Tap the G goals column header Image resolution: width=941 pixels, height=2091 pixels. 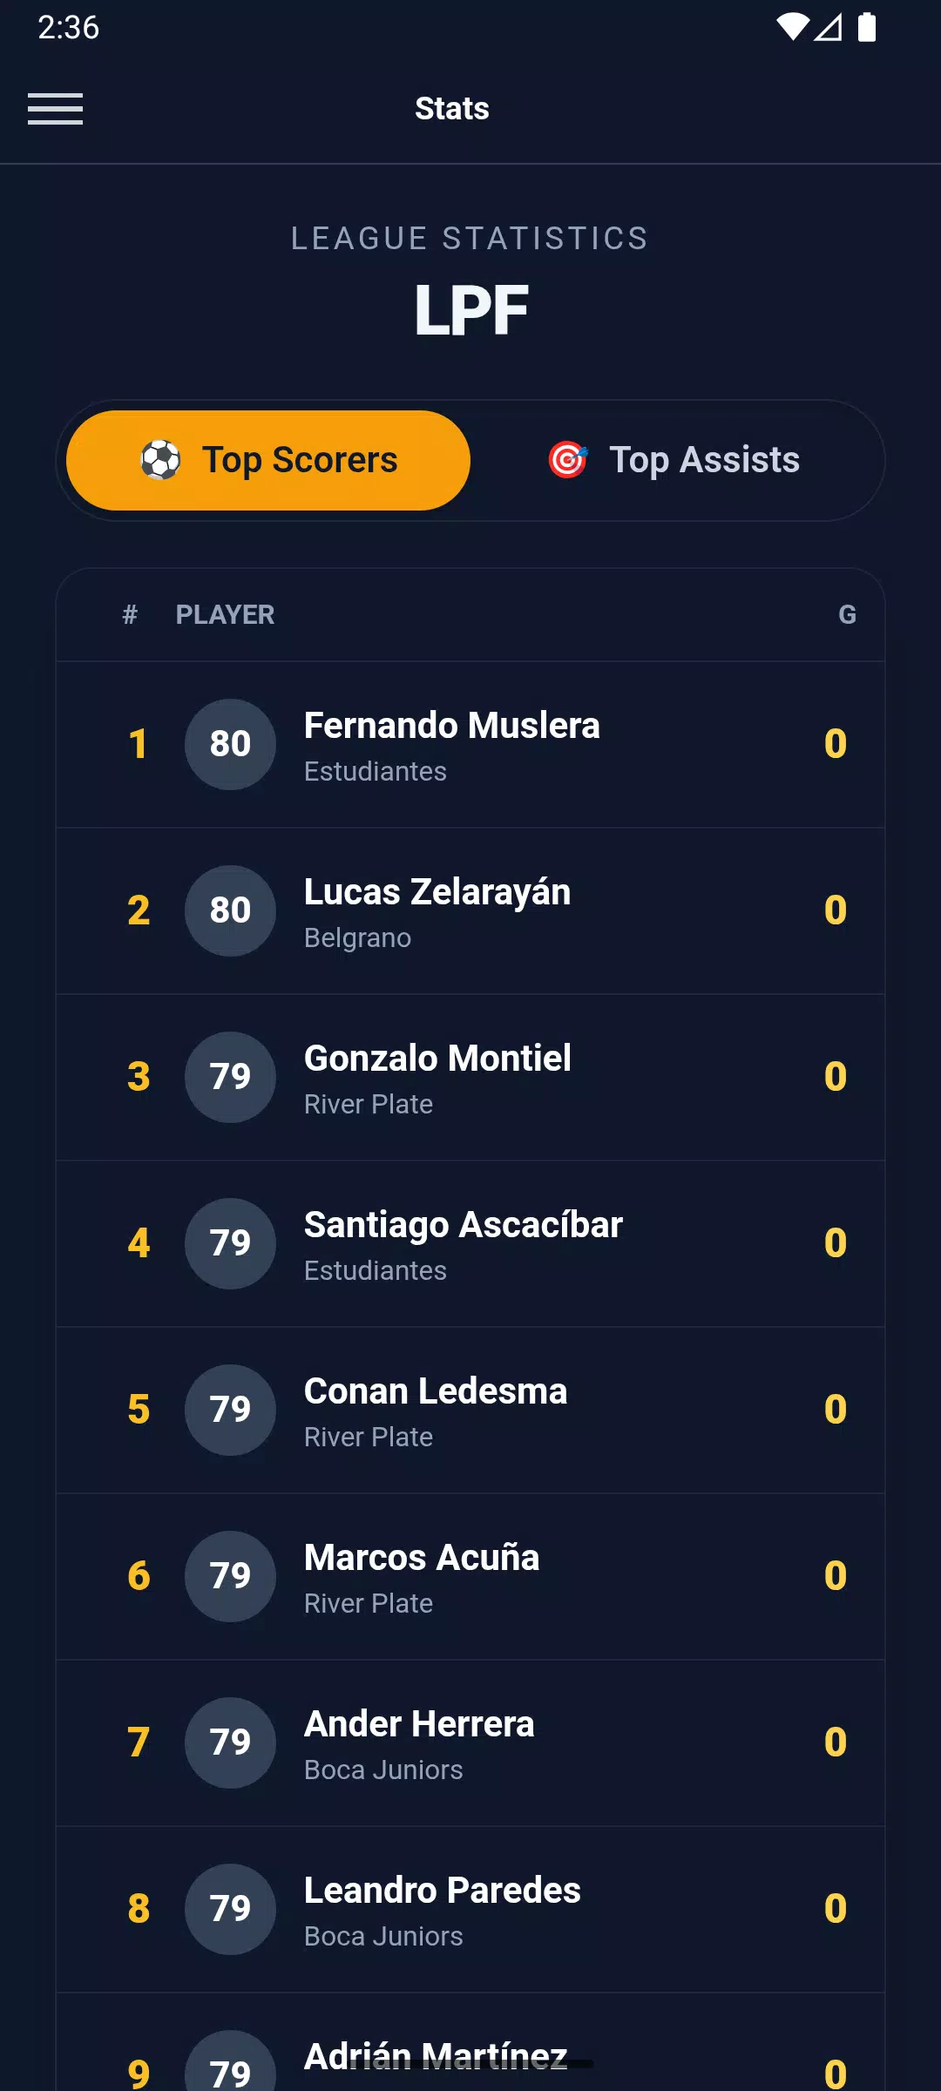point(847,615)
